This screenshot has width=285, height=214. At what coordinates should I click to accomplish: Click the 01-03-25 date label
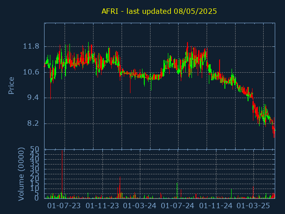[x=253, y=206]
